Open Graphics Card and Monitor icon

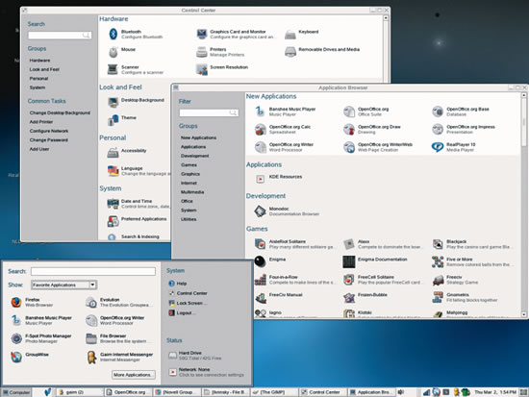(202, 34)
